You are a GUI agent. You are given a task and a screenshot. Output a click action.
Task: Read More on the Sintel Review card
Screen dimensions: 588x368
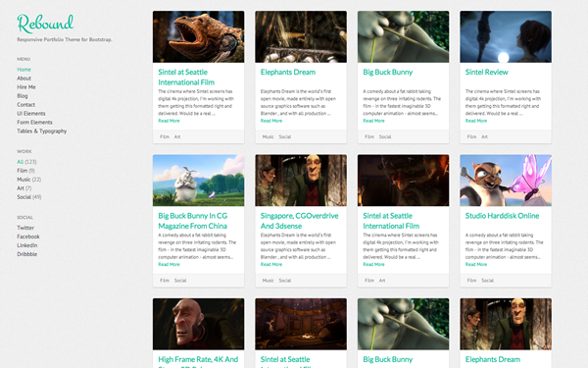(476, 121)
